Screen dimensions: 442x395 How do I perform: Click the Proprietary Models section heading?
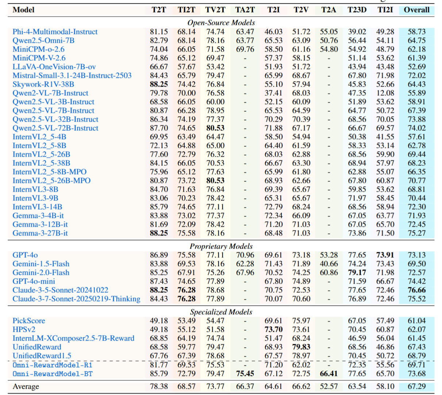(221, 246)
